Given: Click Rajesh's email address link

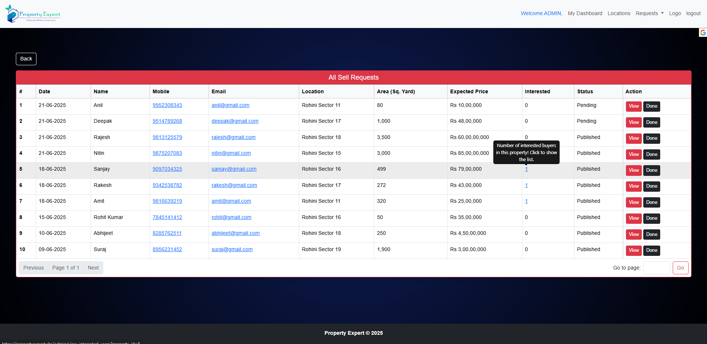Looking at the screenshot, I should click(233, 137).
